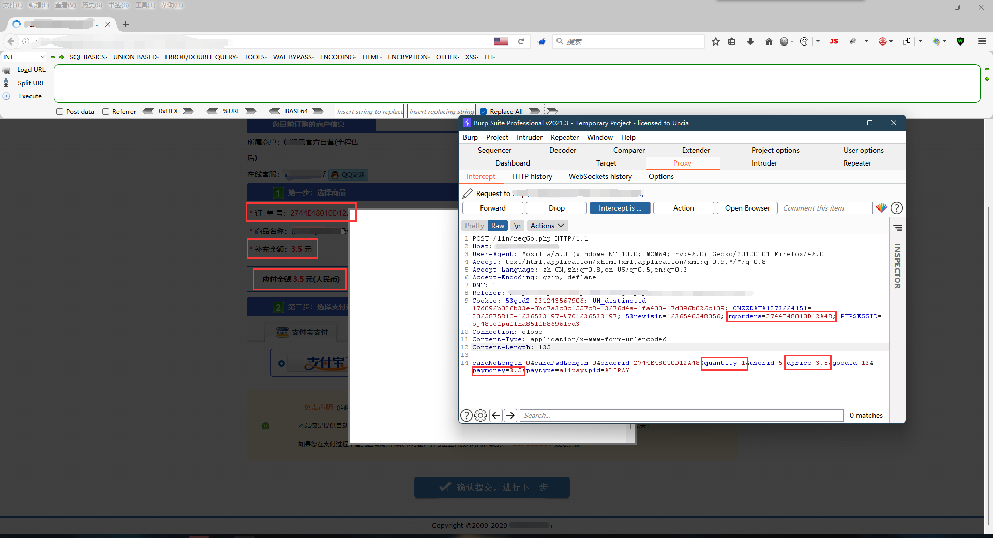The height and width of the screenshot is (538, 993).
Task: Click the Forward button
Action: click(493, 208)
